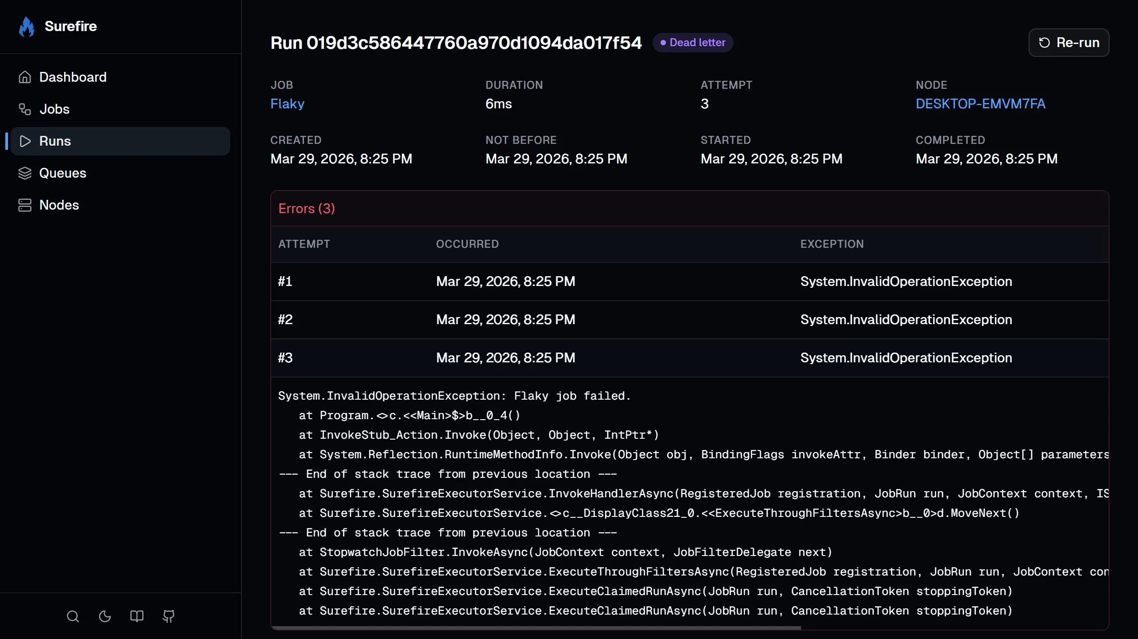Click the Dead letter status badge
The image size is (1138, 639).
coord(693,43)
